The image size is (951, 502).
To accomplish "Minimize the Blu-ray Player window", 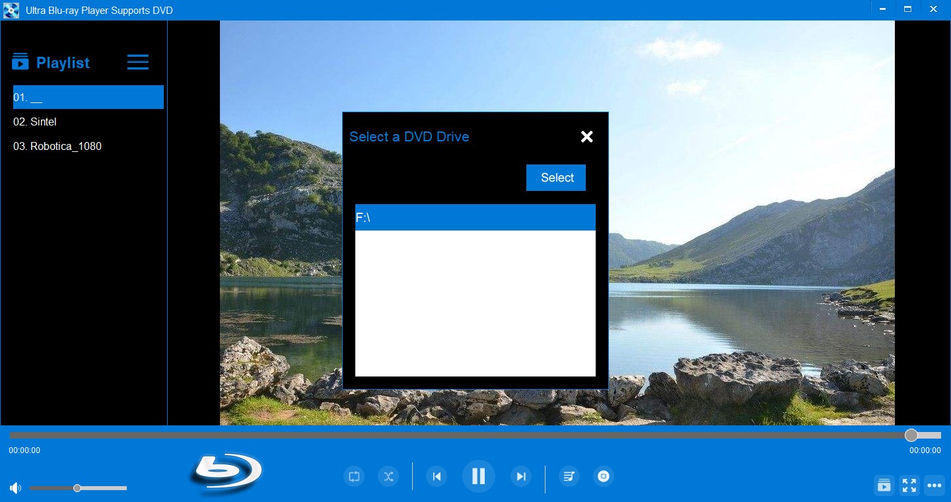I will [883, 9].
